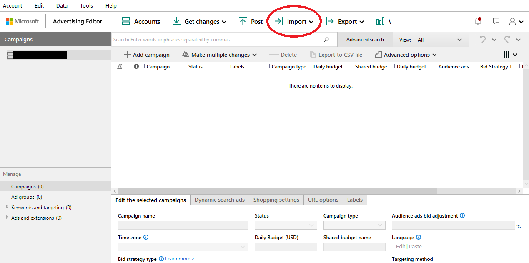Viewport: 529px width, 263px height.
Task: Click Audience ads bid adjustment field
Action: [x=454, y=225]
